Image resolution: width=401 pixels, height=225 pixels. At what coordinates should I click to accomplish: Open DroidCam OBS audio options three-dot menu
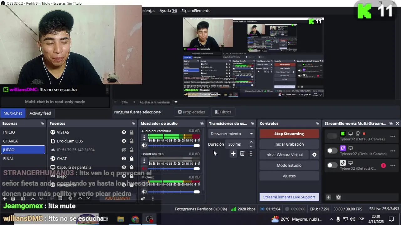144,161
